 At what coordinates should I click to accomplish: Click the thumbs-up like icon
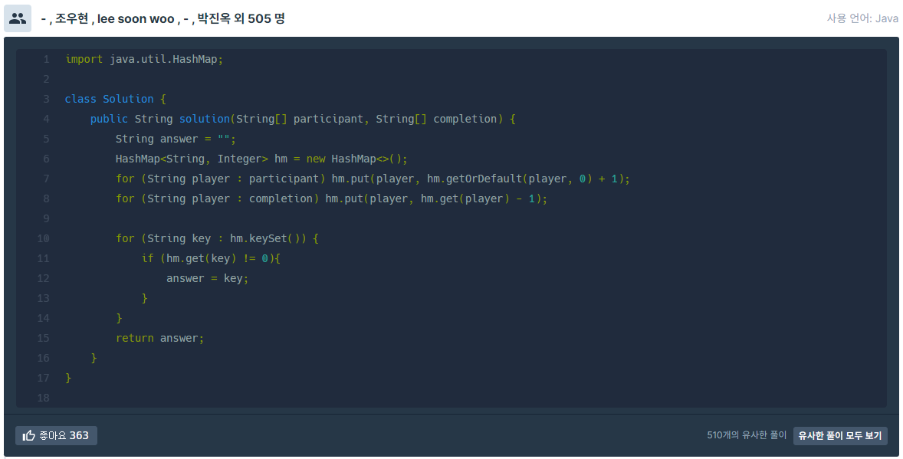click(x=29, y=436)
